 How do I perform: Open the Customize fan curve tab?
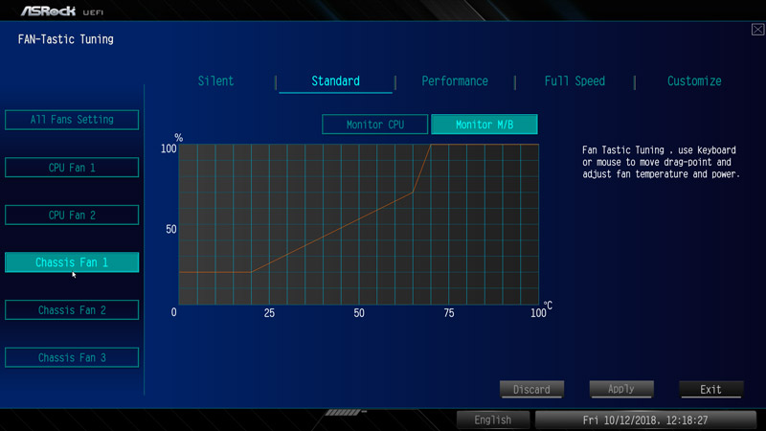694,81
